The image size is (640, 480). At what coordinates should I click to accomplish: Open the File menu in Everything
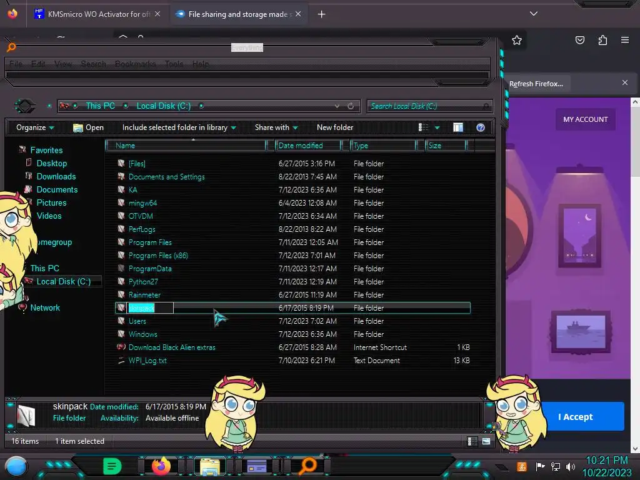click(x=16, y=64)
